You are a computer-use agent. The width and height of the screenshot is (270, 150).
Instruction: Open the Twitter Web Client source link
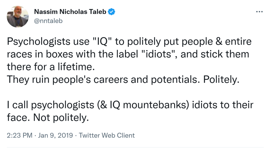[107, 136]
